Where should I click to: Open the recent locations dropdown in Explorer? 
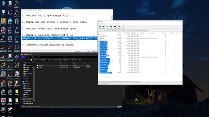(27, 60)
